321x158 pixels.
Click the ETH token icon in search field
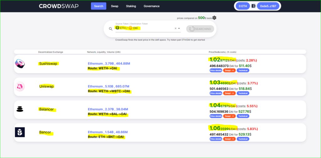(117, 28)
